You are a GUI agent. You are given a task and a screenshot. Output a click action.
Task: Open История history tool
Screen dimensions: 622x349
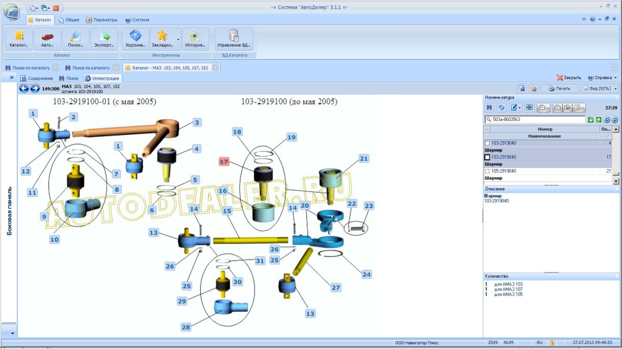click(x=195, y=39)
